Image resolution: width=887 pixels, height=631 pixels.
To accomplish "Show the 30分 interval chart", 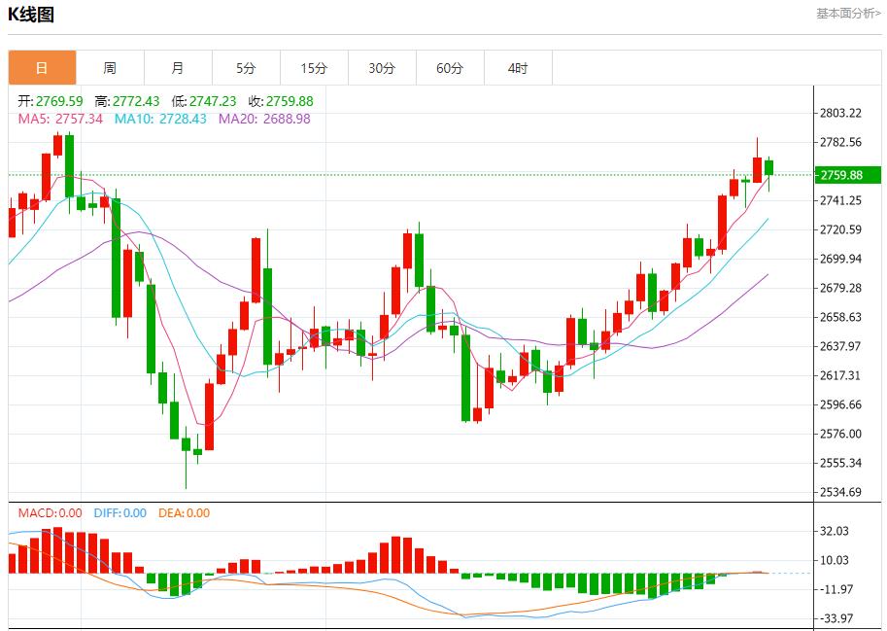I will click(382, 68).
